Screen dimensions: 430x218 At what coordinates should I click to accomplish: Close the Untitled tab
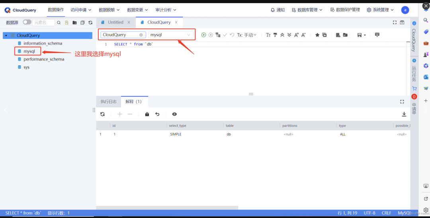[x=129, y=22]
